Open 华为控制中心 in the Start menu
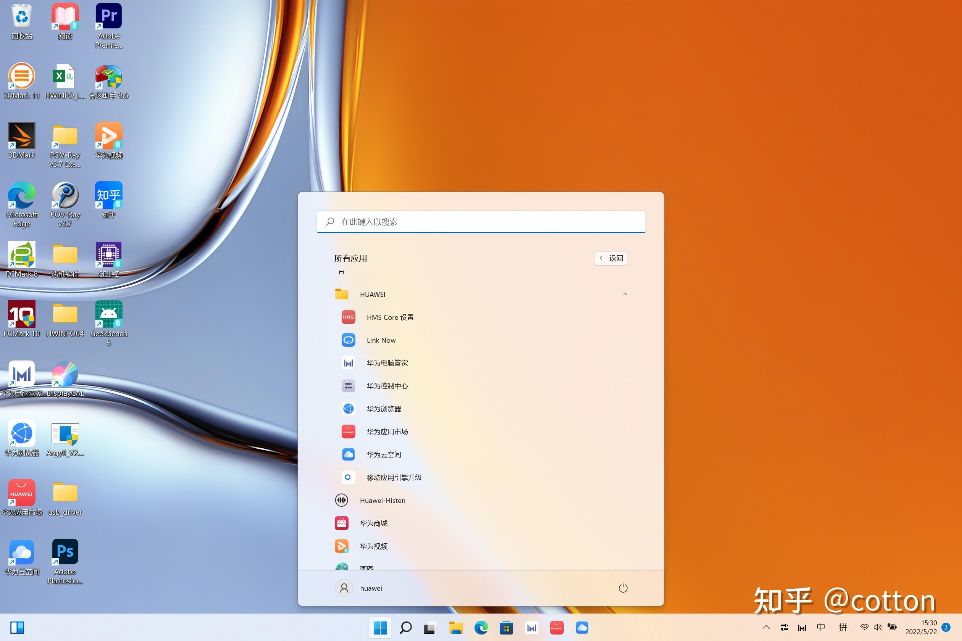The image size is (962, 641). tap(387, 386)
